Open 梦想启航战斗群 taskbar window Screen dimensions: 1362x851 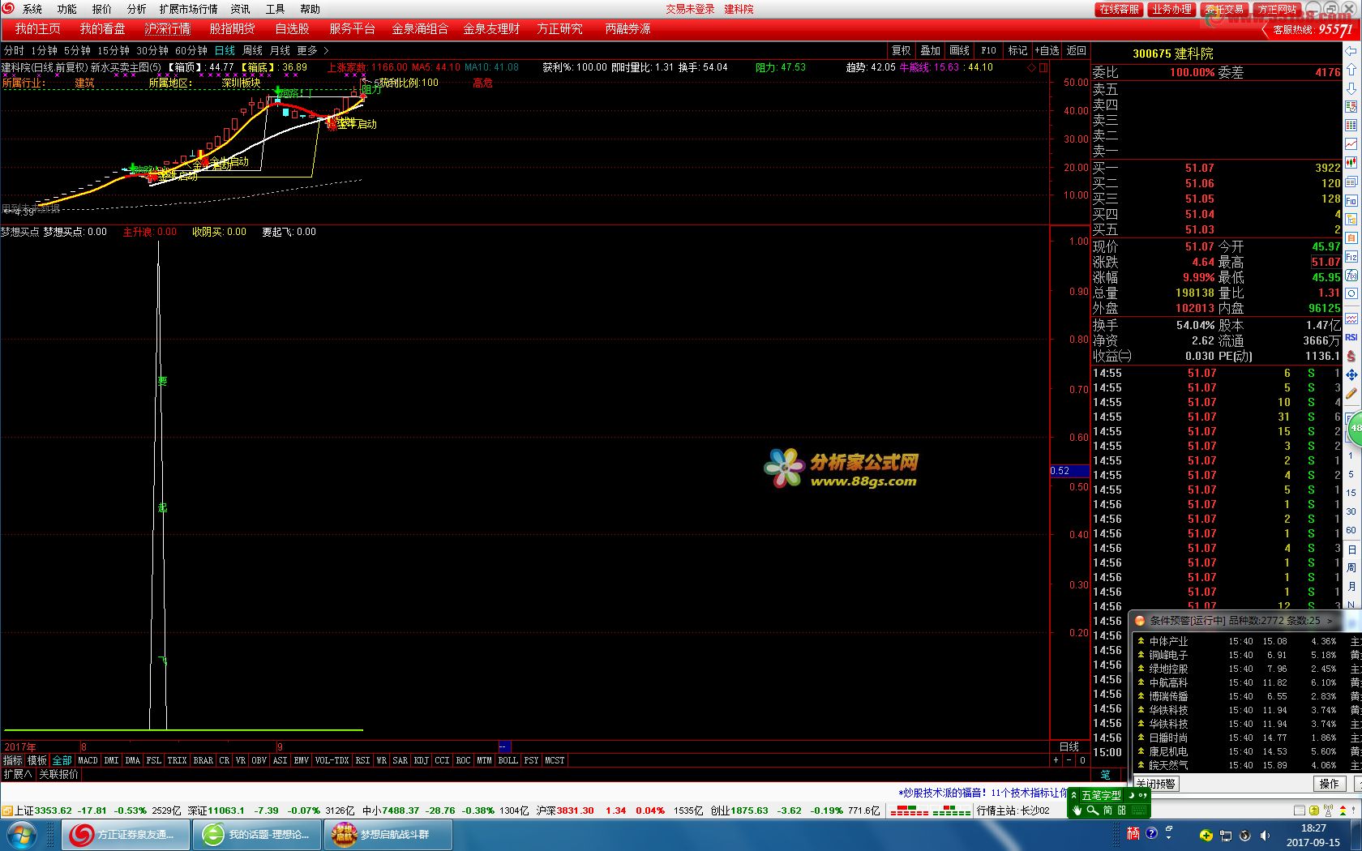[388, 834]
